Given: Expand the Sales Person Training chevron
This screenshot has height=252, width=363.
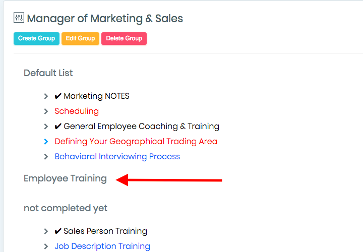Looking at the screenshot, I should [x=46, y=231].
